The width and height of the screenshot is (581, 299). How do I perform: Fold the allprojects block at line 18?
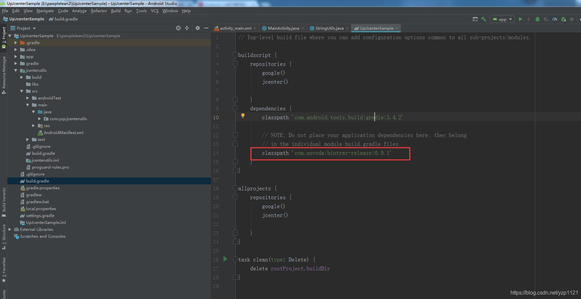[235, 188]
